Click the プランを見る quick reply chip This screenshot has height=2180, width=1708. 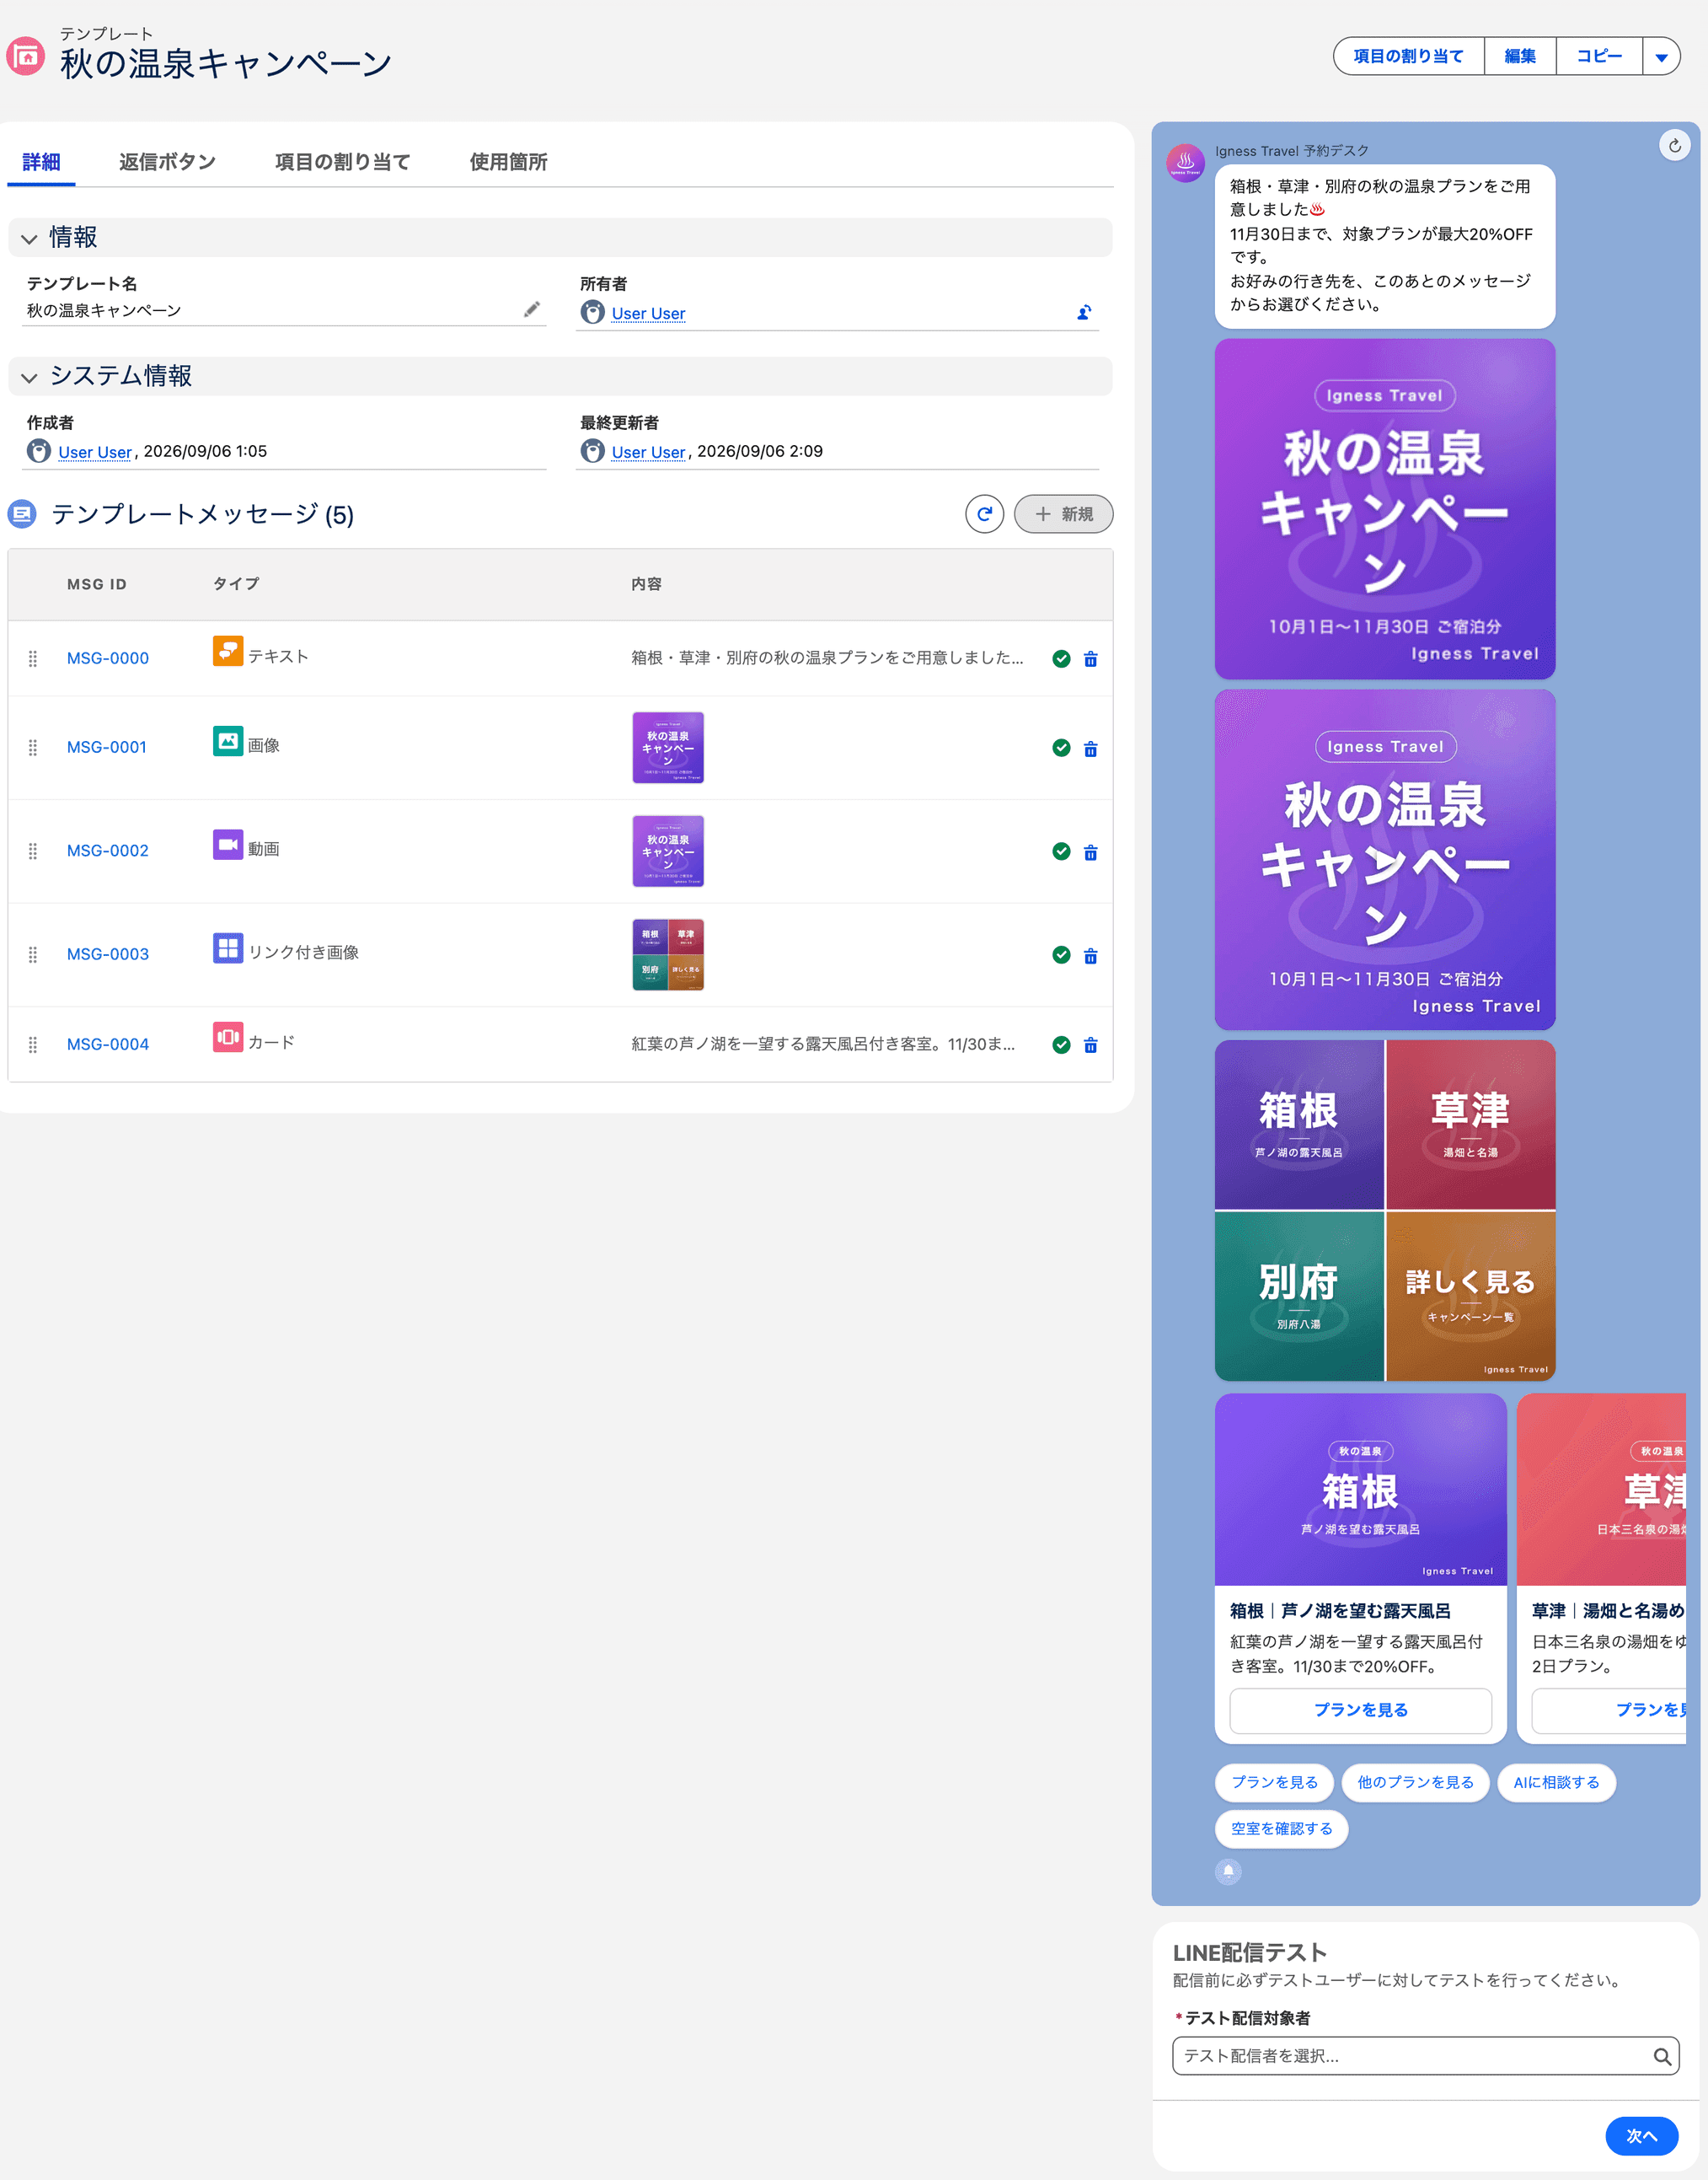[1274, 1783]
